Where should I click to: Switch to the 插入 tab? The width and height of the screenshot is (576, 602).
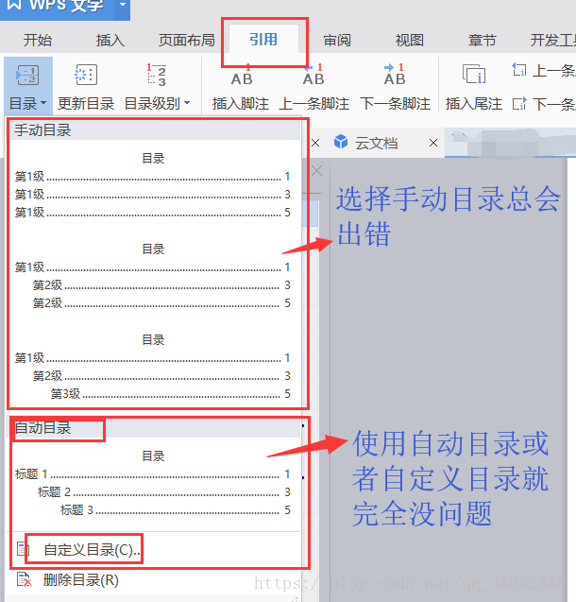(x=110, y=40)
